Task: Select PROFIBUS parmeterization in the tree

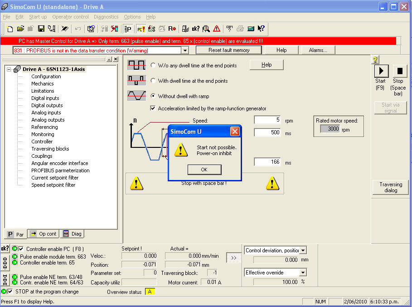Action: (x=60, y=170)
